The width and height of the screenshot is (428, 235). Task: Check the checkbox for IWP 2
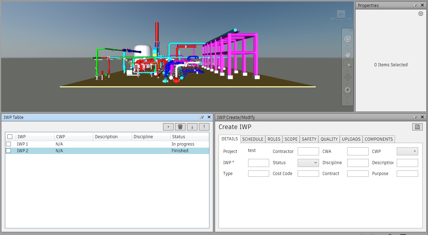[x=9, y=150]
